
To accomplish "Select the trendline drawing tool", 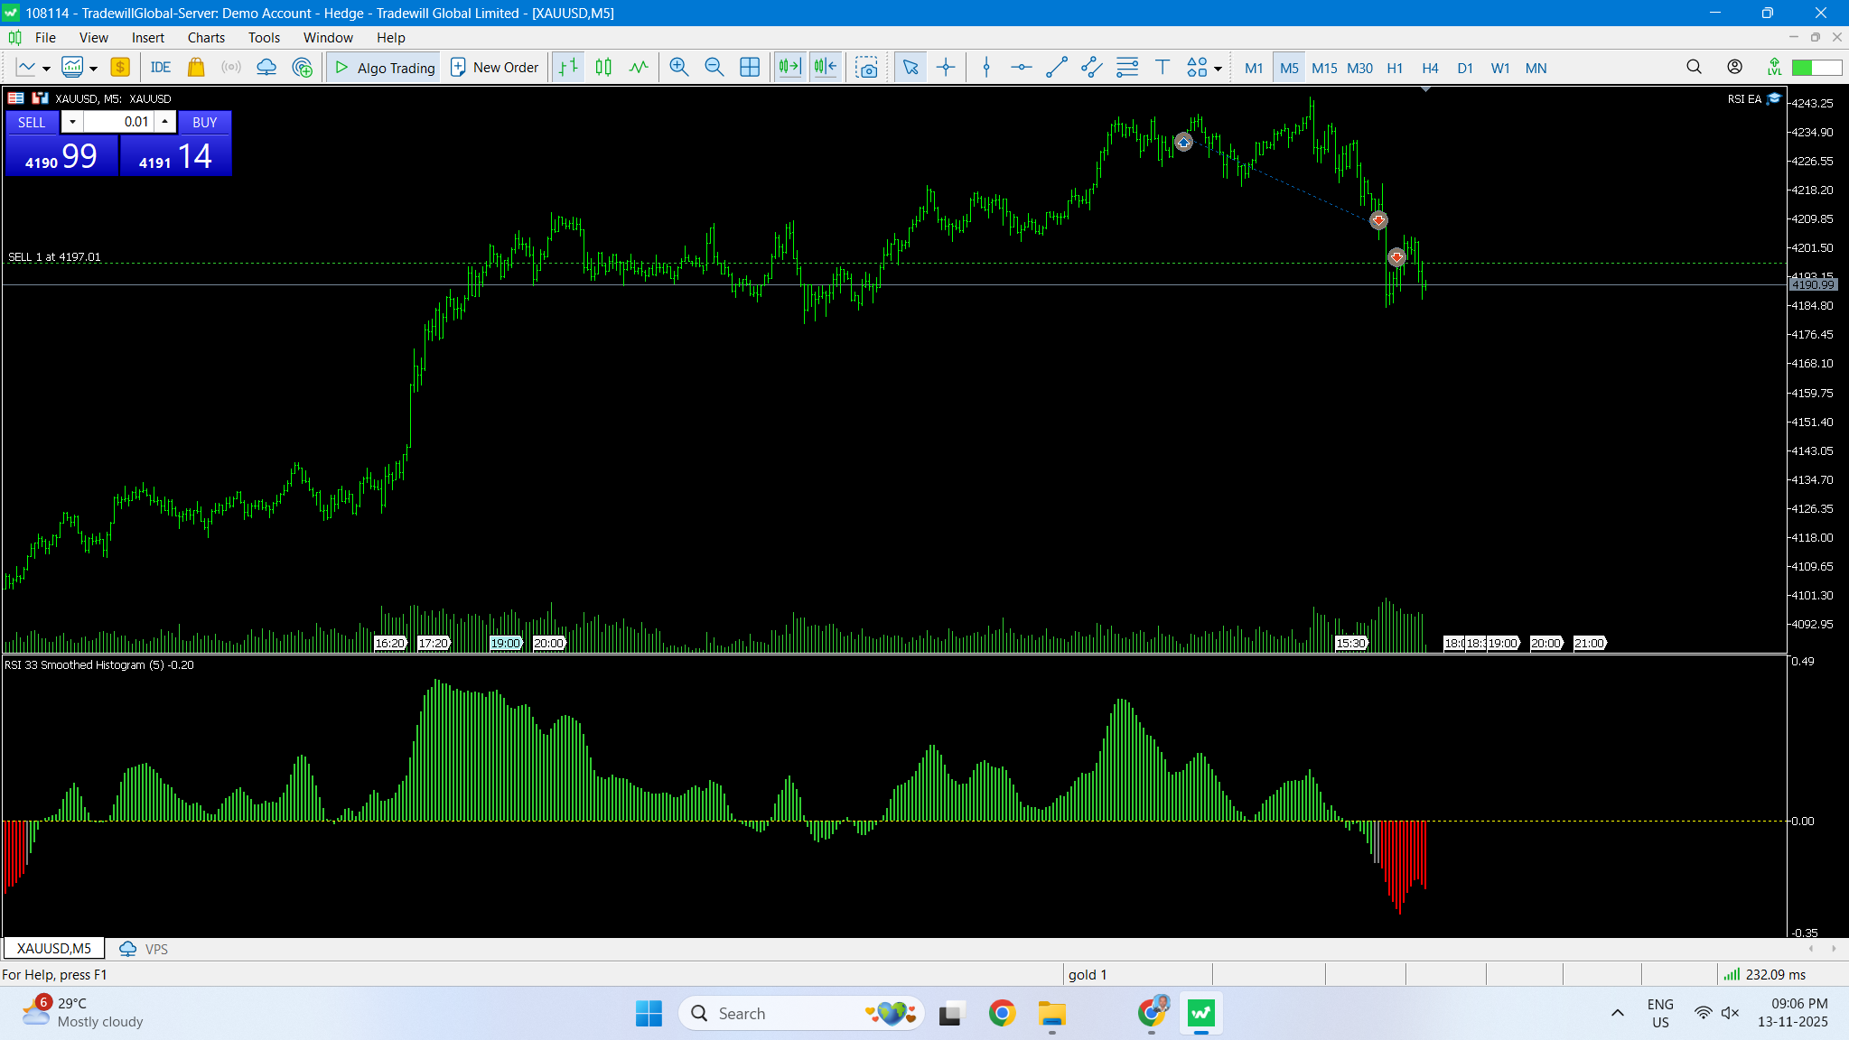I will pos(1056,68).
